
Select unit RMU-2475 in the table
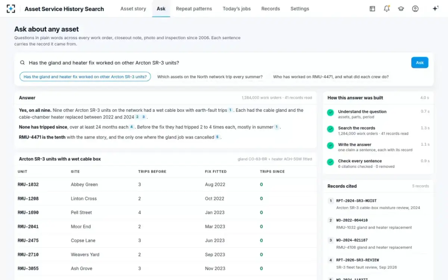28,240
